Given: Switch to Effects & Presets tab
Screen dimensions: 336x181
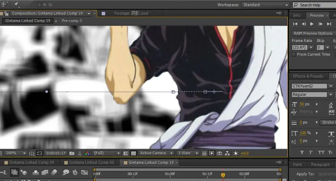Looking at the screenshot, I should (308, 76).
